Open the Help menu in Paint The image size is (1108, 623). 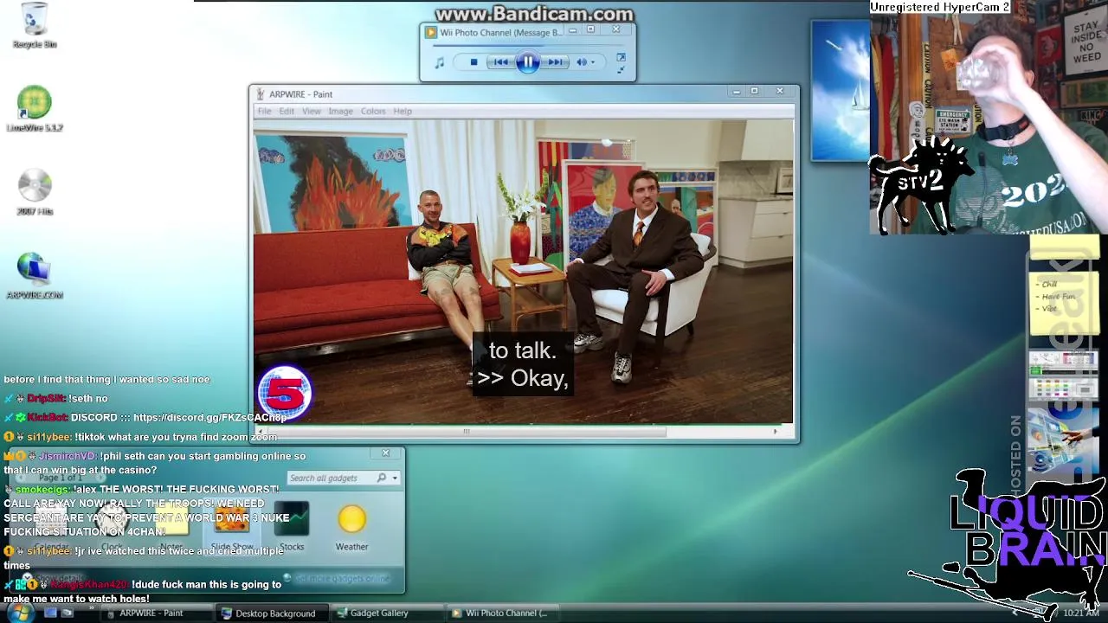pos(403,111)
